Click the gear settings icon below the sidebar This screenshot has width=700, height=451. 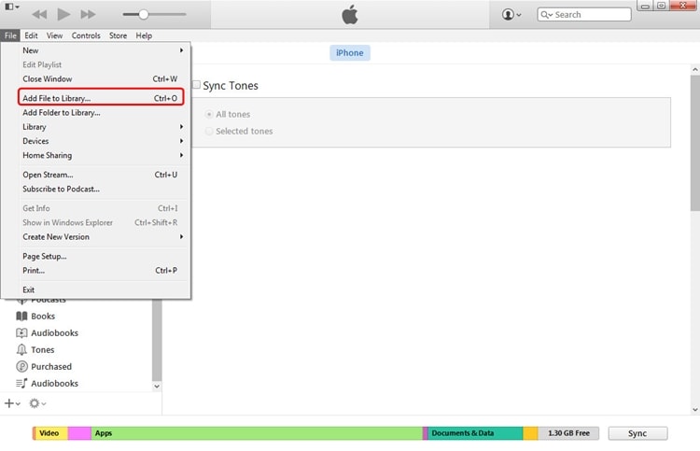[37, 403]
